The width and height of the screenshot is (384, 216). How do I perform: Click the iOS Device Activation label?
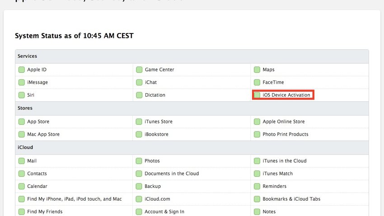pyautogui.click(x=286, y=95)
